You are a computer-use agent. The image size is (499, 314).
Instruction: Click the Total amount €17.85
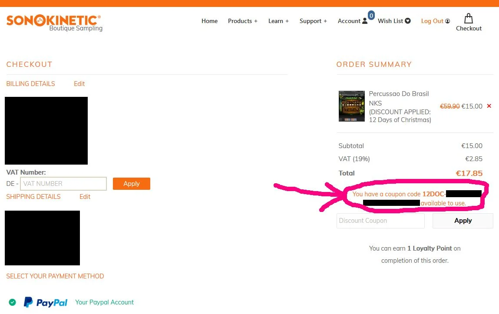[x=469, y=173]
